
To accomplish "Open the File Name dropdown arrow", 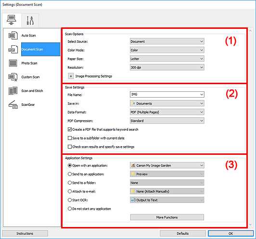I will pos(202,94).
